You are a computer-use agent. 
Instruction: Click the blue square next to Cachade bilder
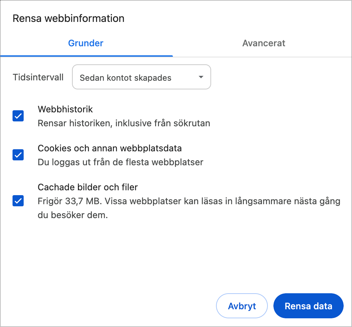18,201
